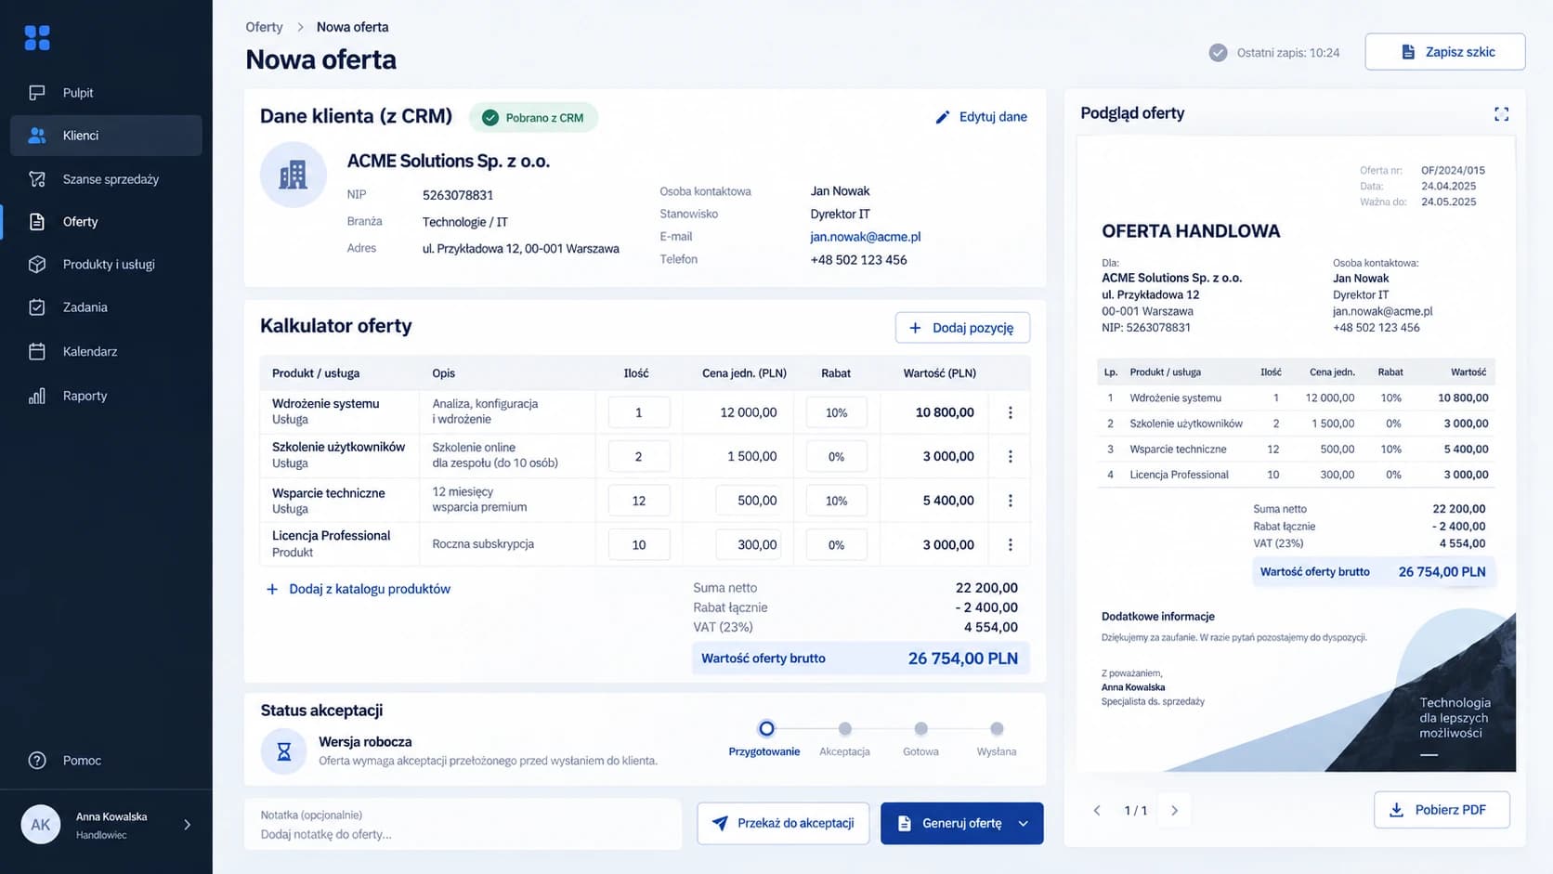Open row menu for Wdrożenie systemu
Screen dimensions: 1553x874
tap(1011, 412)
